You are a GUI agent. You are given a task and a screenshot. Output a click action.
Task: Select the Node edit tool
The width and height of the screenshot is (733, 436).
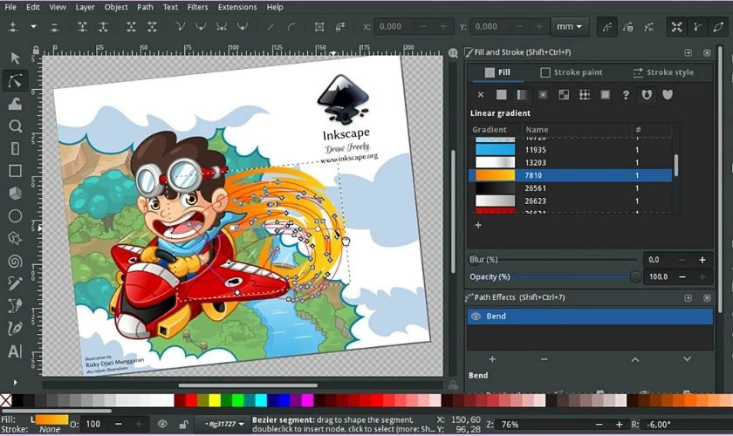(x=15, y=81)
